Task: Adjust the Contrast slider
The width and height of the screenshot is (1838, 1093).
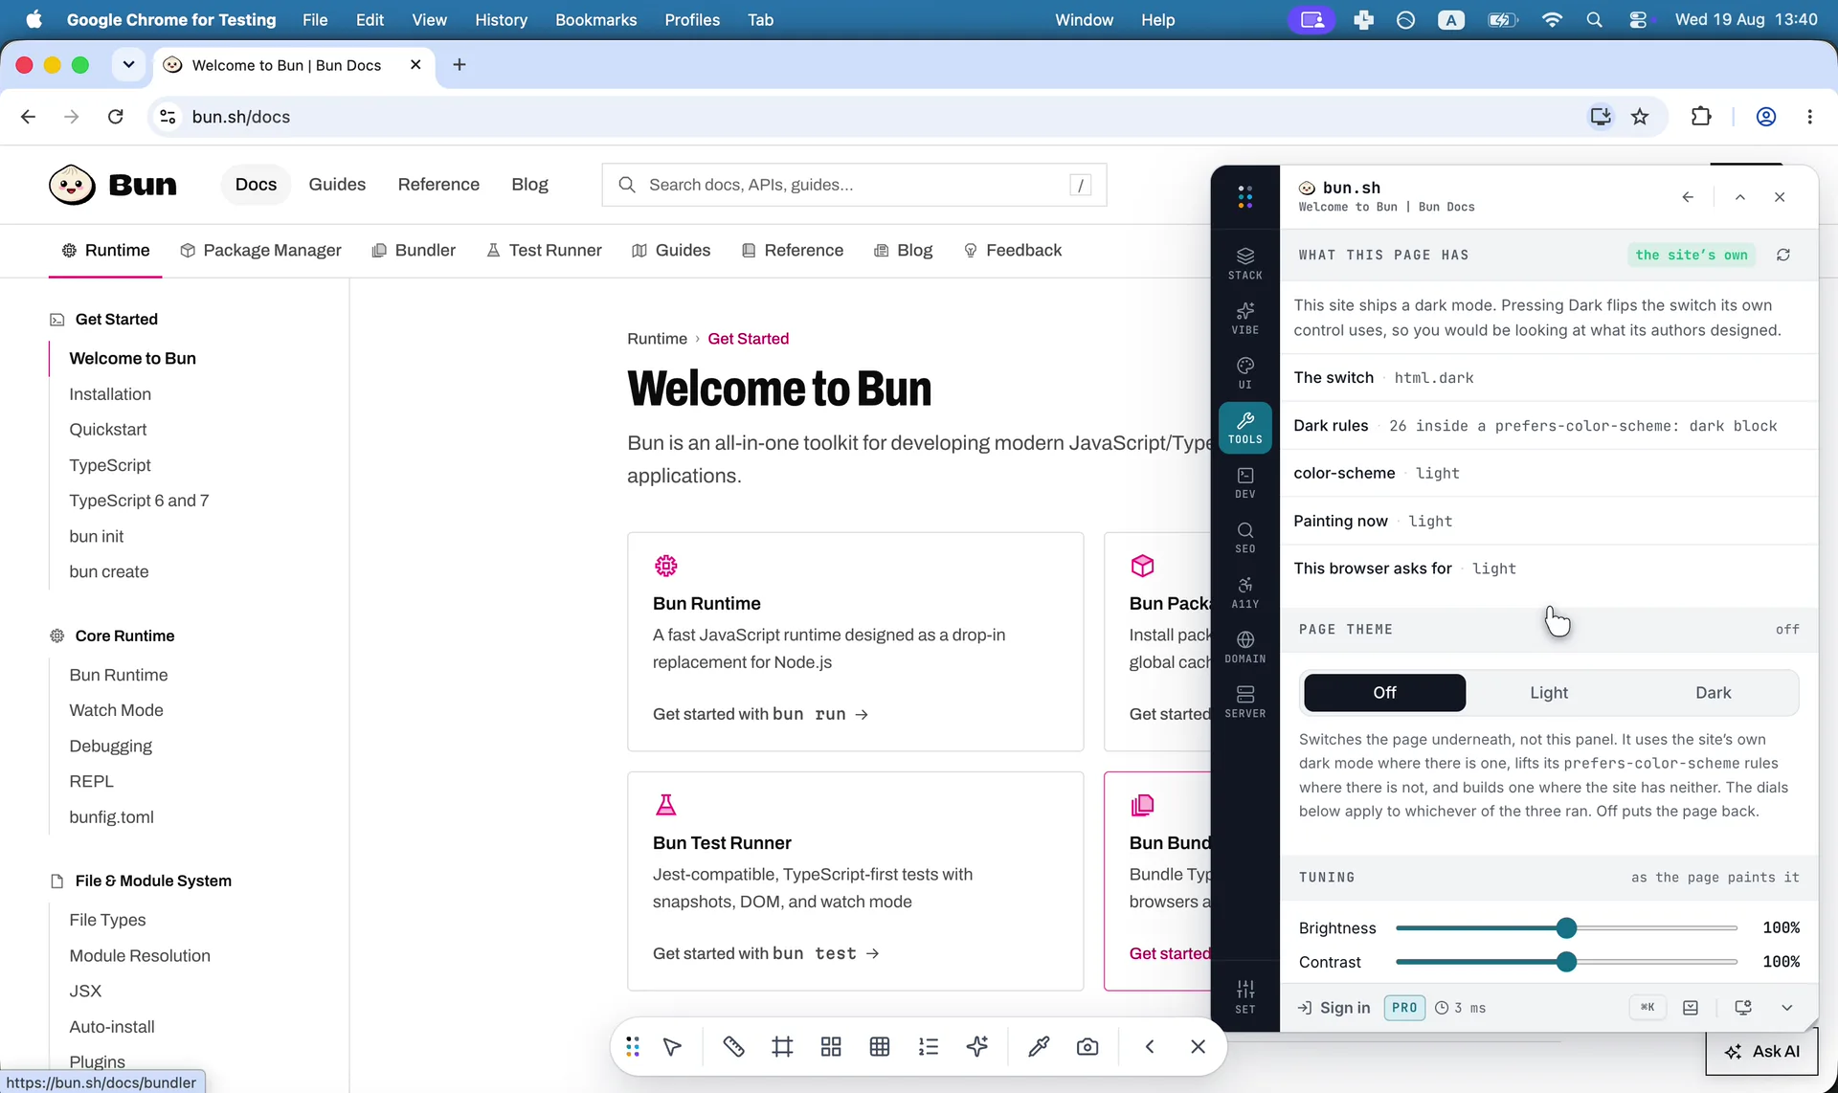Action: (1566, 962)
